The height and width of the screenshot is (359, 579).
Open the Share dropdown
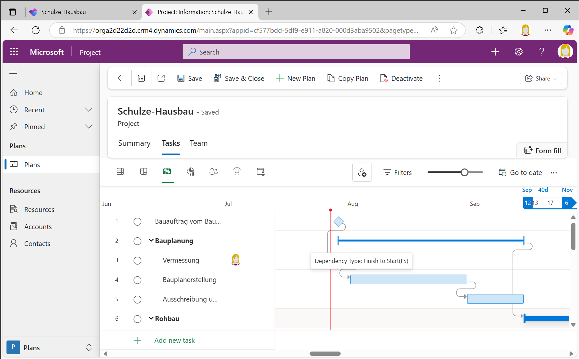541,78
